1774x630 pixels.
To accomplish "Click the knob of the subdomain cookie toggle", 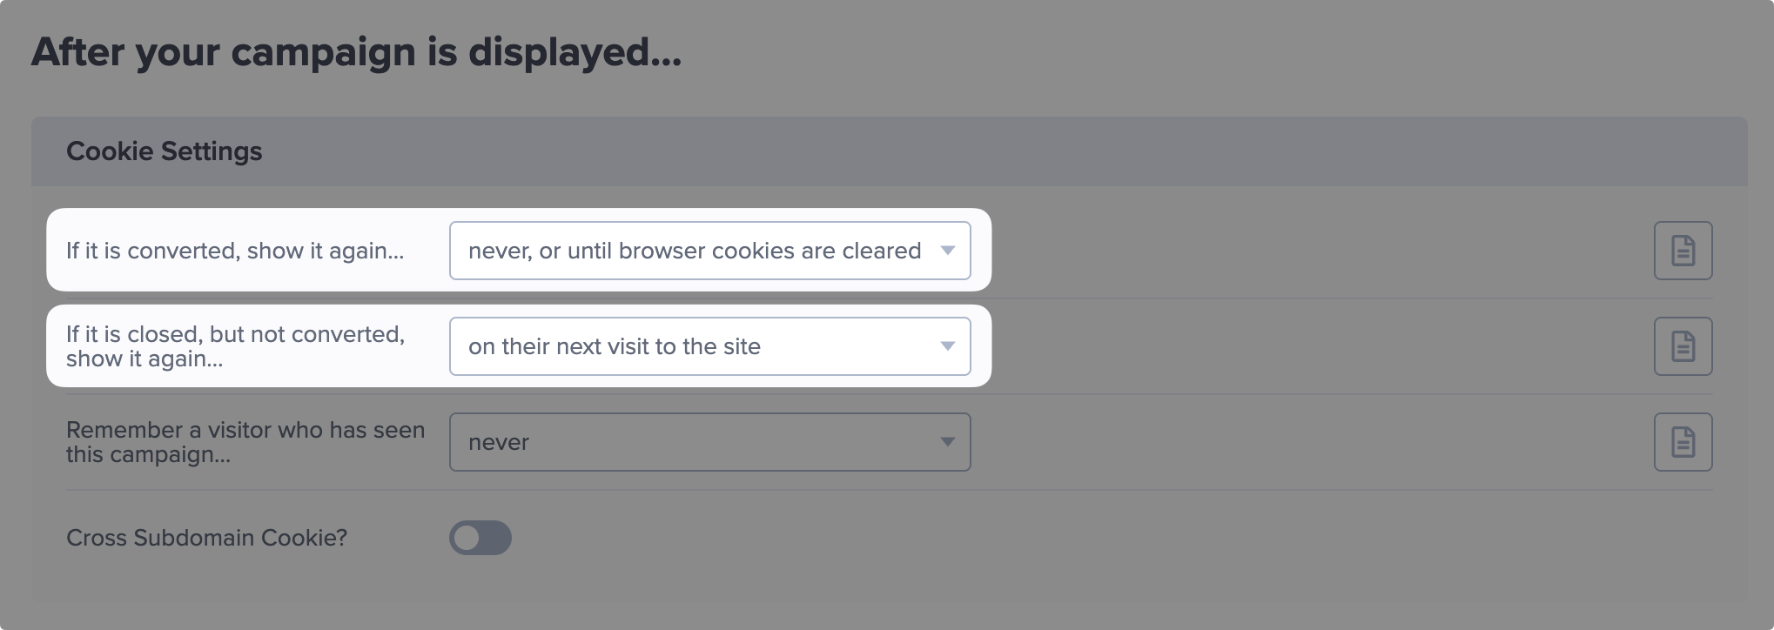I will 467,538.
